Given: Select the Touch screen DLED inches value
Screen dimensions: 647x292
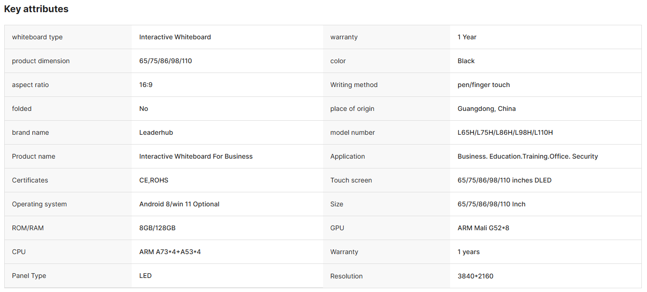Looking at the screenshot, I should click(504, 180).
